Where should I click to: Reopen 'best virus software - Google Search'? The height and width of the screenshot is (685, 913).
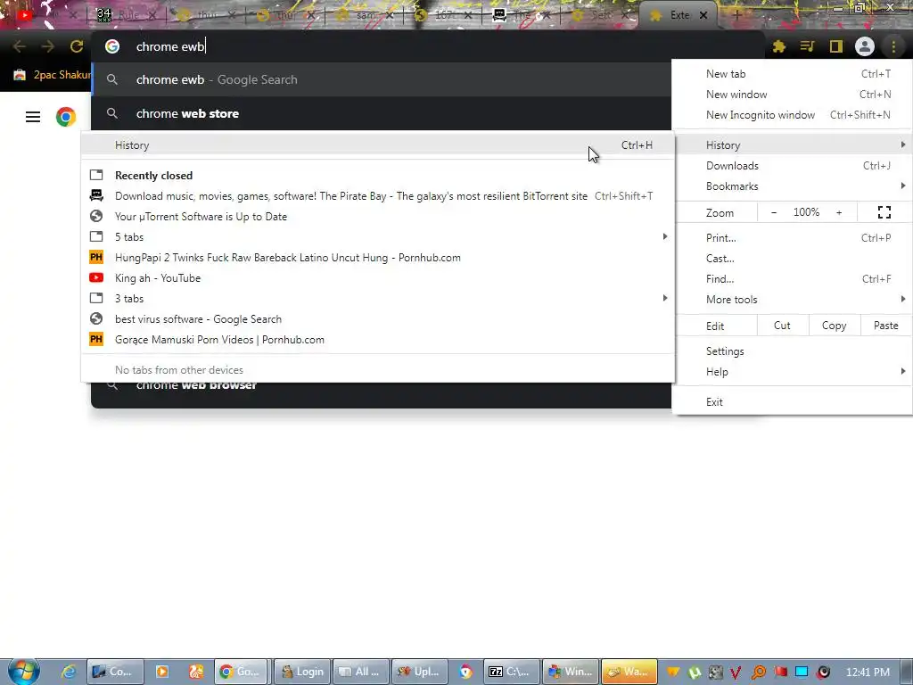coord(378,319)
